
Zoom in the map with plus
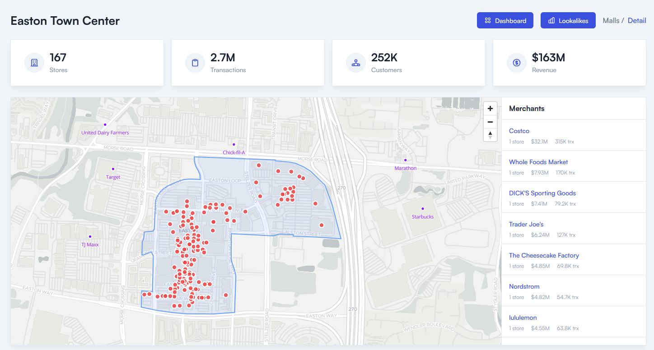coord(490,109)
